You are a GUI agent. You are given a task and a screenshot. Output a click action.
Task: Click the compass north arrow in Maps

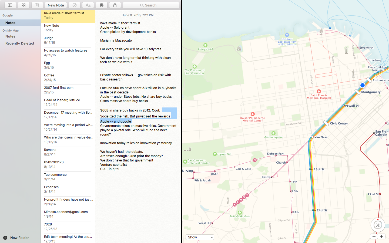pyautogui.click(x=378, y=219)
